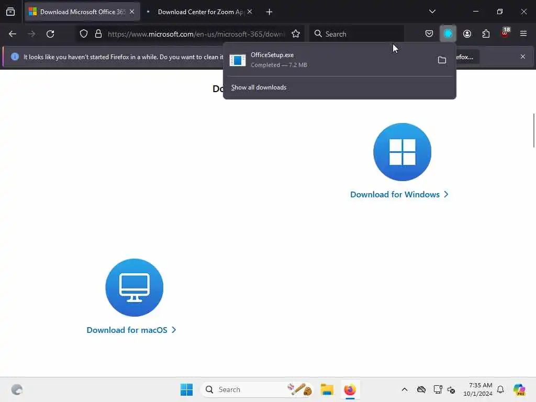Switch to Download Microsoft Office 365 tab
The width and height of the screenshot is (536, 402).
click(x=82, y=12)
